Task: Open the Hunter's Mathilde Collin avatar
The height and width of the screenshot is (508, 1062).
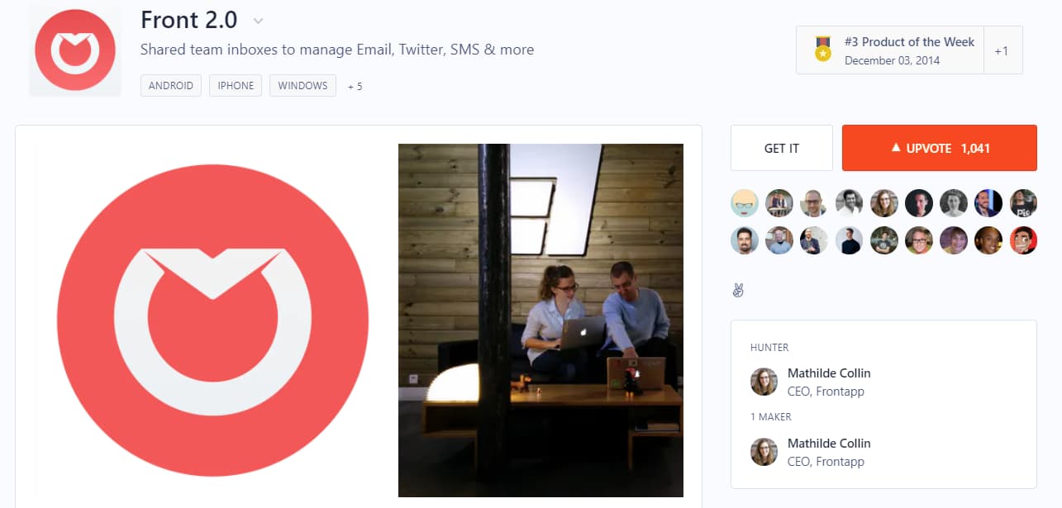Action: [x=764, y=382]
